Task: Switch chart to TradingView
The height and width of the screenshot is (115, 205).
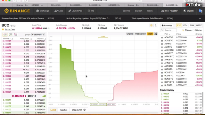Action: click(x=140, y=34)
